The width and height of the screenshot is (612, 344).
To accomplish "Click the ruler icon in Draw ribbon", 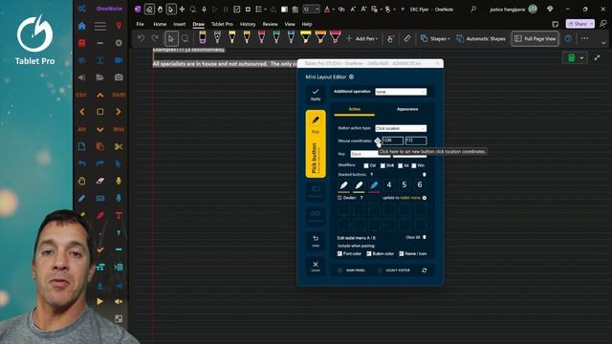I will 407,38.
